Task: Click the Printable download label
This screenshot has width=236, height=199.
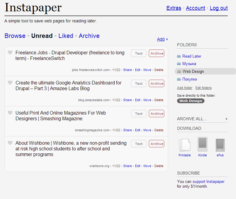Action: [185, 155]
